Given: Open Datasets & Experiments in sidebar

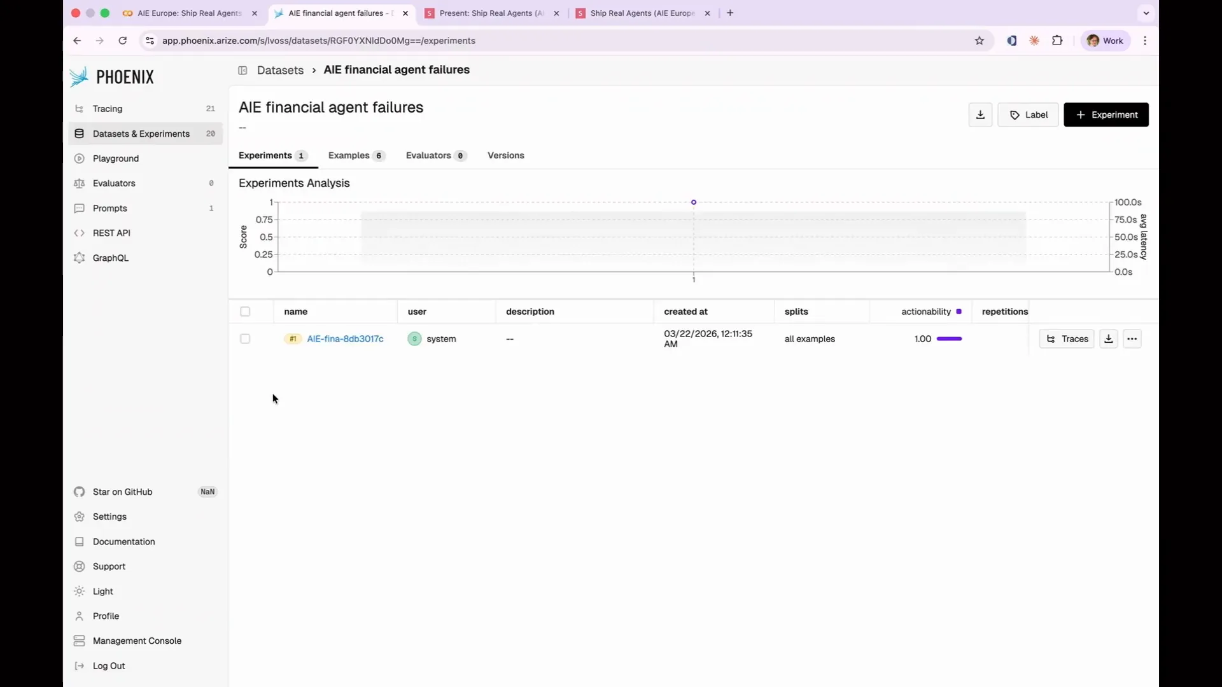Looking at the screenshot, I should 145,134.
